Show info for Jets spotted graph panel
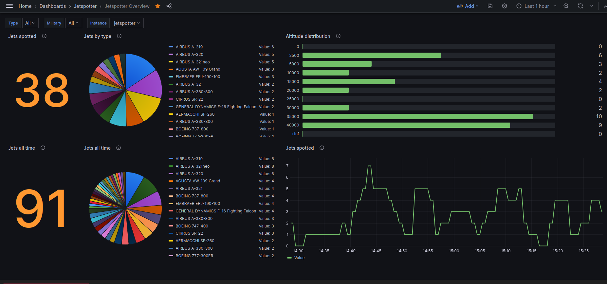 (322, 148)
